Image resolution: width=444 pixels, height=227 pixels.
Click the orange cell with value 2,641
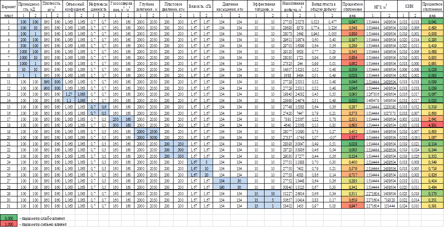[433, 119]
